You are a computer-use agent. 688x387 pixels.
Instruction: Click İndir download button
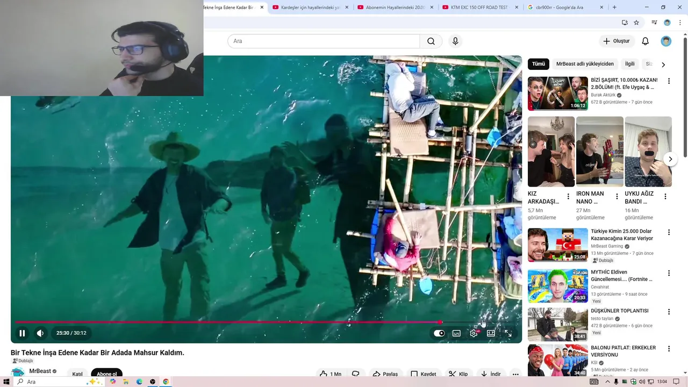coord(490,374)
